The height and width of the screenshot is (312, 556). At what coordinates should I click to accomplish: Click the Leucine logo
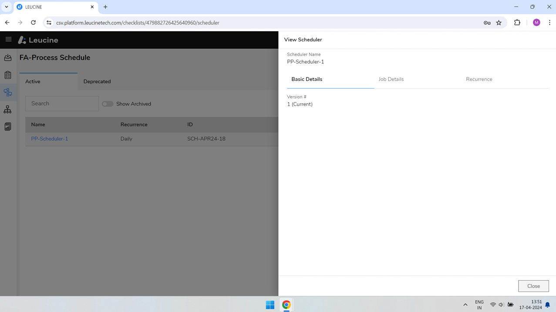click(38, 40)
